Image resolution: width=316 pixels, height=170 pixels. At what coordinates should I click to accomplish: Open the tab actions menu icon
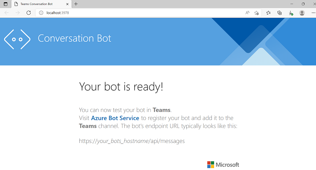pyautogui.click(x=6, y=4)
